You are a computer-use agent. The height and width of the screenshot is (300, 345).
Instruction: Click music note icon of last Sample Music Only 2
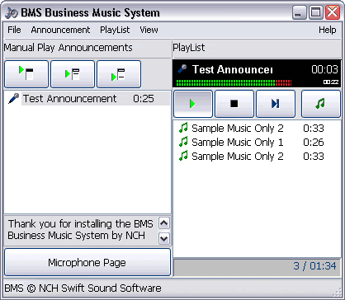183,156
